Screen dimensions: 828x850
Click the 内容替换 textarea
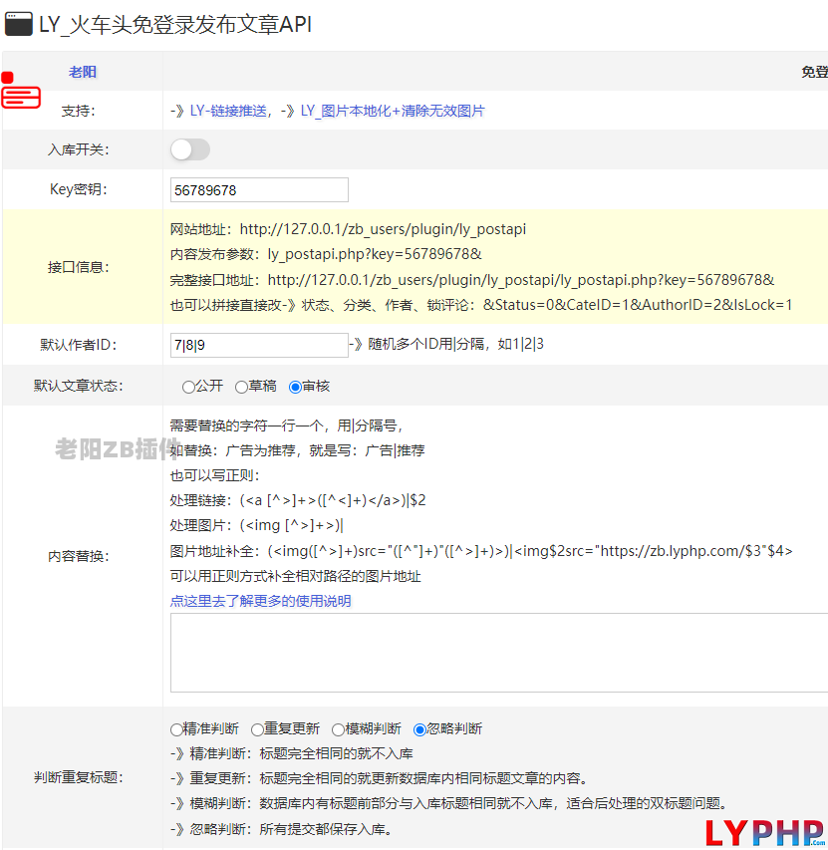pos(499,653)
